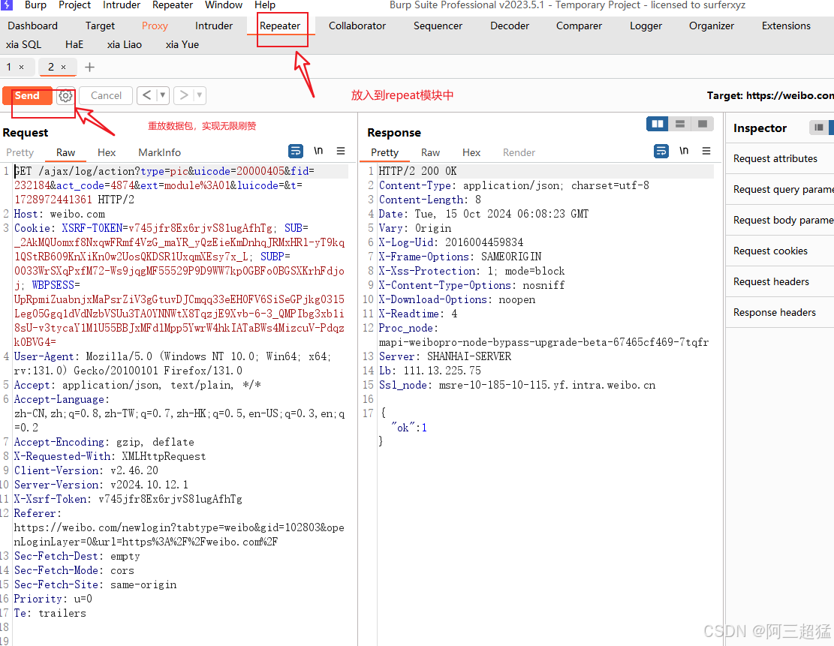834x646 pixels.
Task: Expand Request cookies in Inspector
Action: click(780, 251)
